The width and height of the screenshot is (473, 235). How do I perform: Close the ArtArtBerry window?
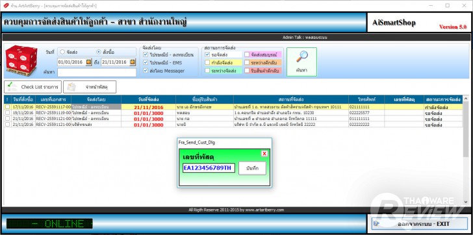point(464,5)
